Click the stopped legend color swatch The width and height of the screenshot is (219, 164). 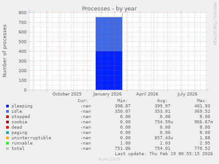point(7,117)
